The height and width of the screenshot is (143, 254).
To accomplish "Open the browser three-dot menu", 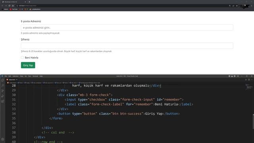I will [252, 6].
